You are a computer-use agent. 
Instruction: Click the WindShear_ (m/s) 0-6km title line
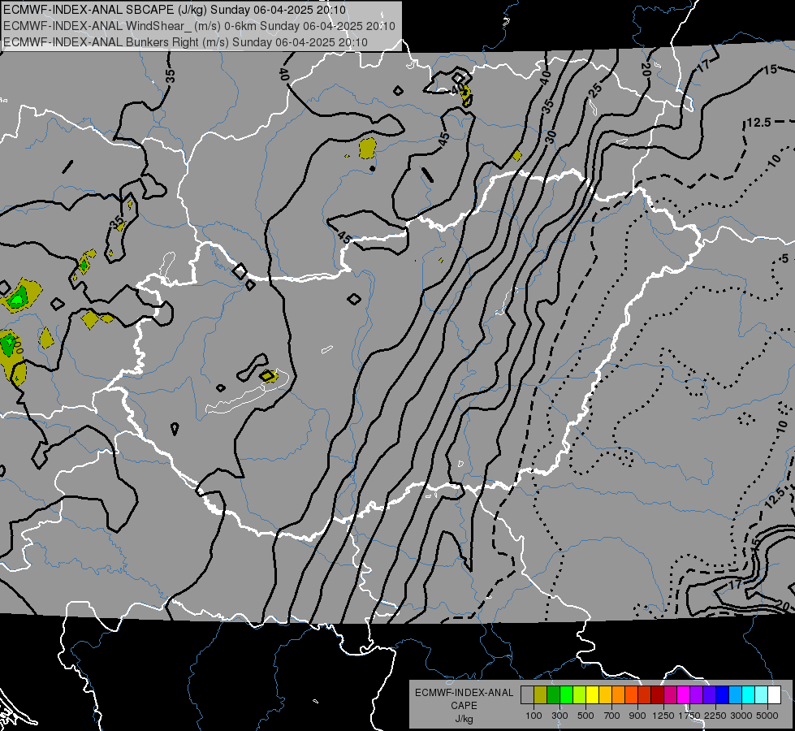pyautogui.click(x=199, y=26)
